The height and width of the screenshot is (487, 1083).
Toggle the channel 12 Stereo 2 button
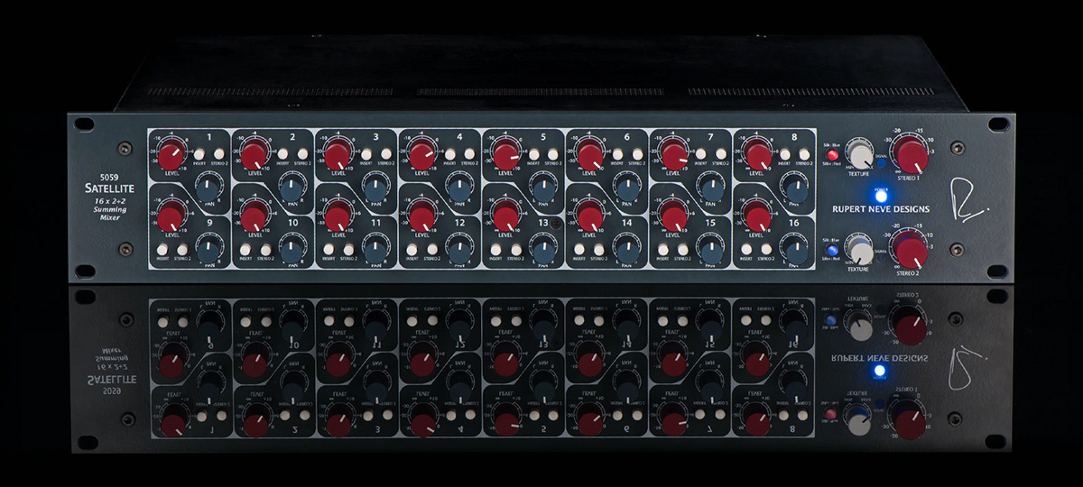[x=430, y=248]
